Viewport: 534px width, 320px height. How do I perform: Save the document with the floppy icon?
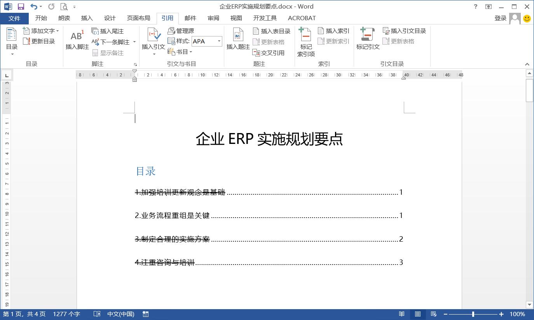coord(21,7)
